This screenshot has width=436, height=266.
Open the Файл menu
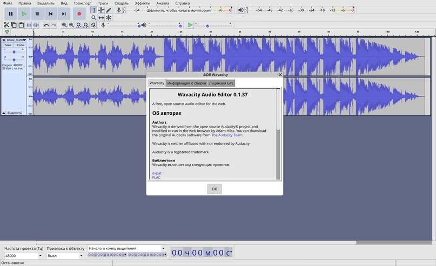tap(8, 3)
